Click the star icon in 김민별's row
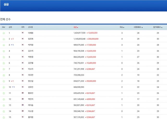The height and width of the screenshot is (119, 167). (4, 63)
